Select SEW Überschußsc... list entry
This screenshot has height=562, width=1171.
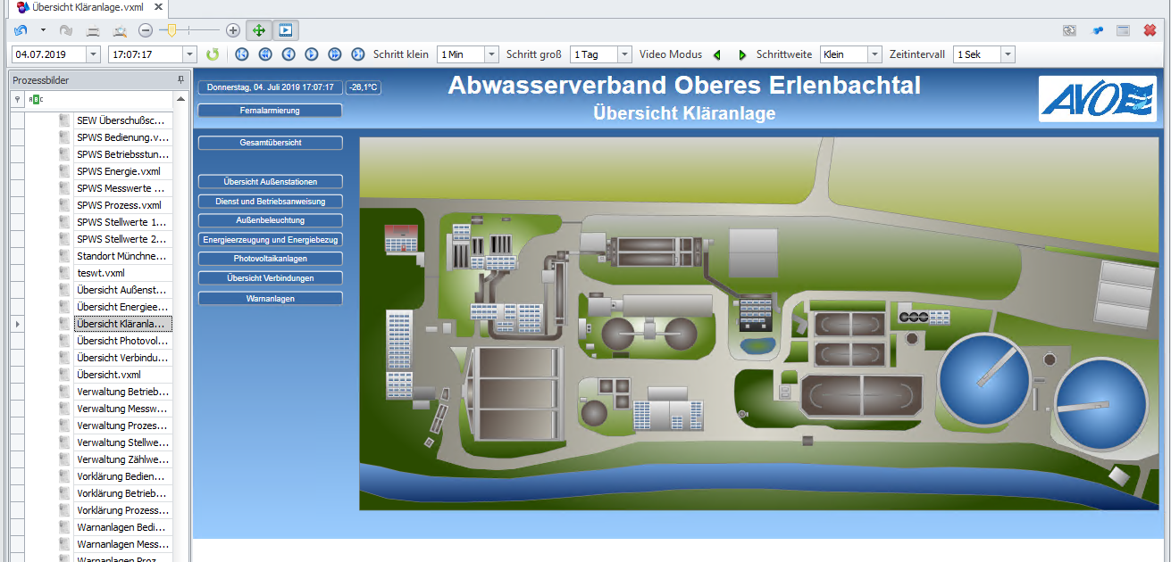[123, 120]
